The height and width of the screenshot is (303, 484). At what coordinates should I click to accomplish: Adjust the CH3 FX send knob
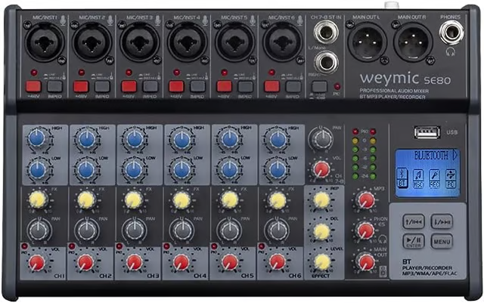133,200
